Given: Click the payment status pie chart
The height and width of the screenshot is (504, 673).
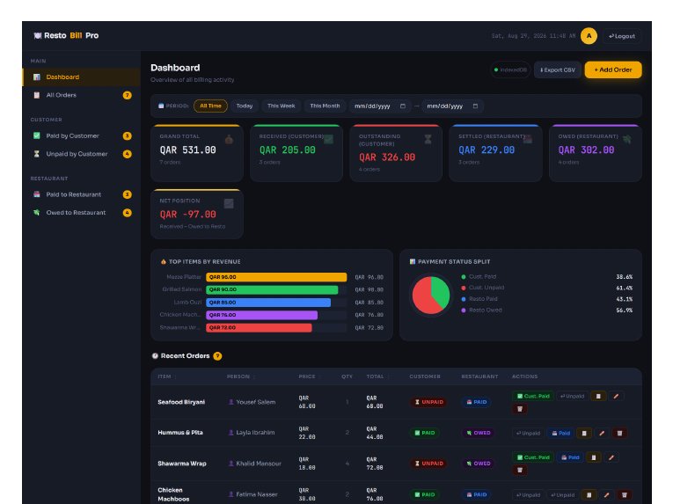Looking at the screenshot, I should click(x=431, y=296).
